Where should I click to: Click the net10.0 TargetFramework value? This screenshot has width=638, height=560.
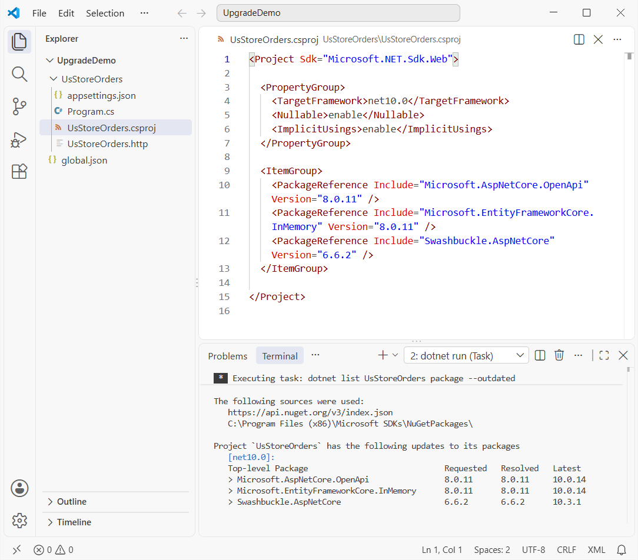pos(388,101)
